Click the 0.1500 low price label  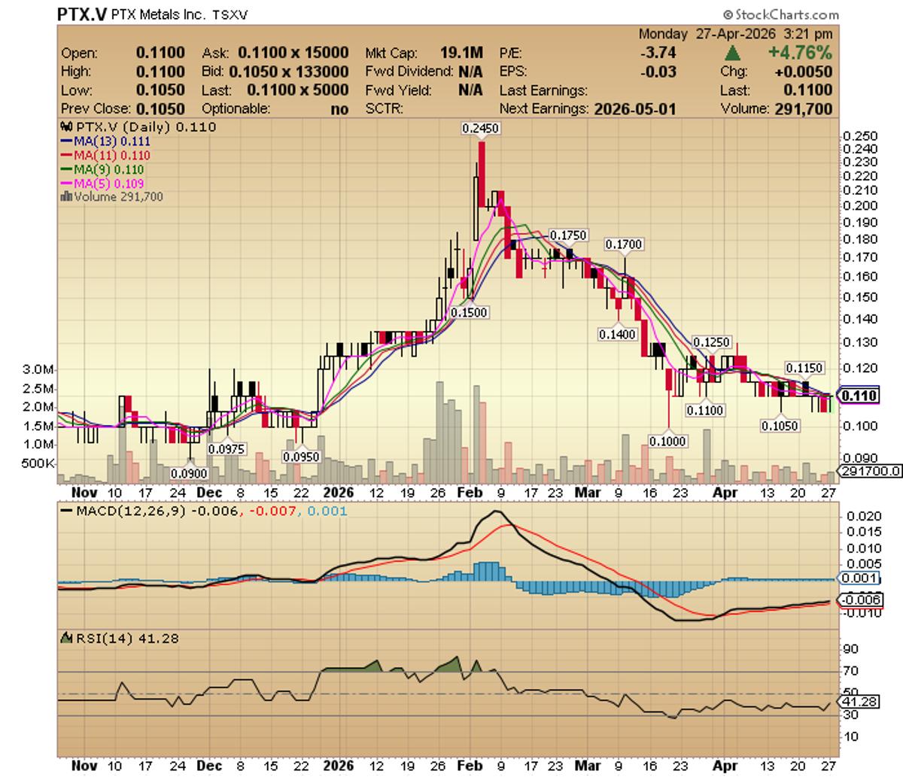470,312
